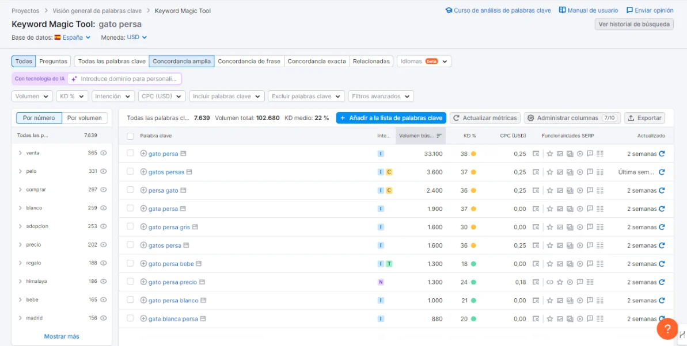
Task: Add gato persa gris with plus icon
Action: [x=143, y=228]
